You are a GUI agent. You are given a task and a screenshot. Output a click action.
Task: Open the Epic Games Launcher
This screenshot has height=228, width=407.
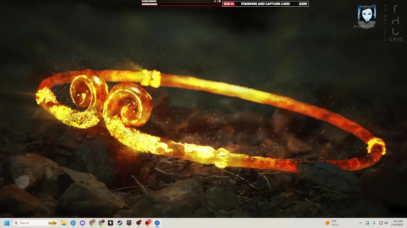[x=129, y=223]
